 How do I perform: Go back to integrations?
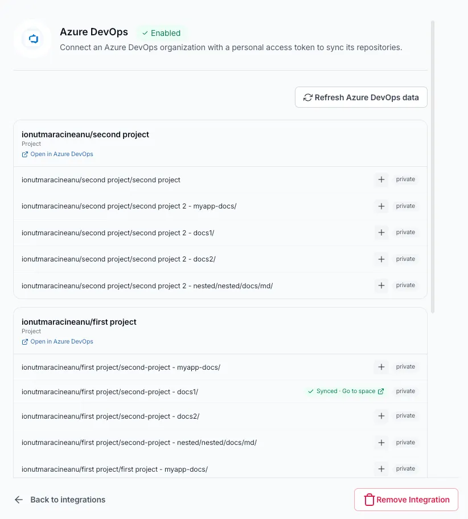point(60,500)
